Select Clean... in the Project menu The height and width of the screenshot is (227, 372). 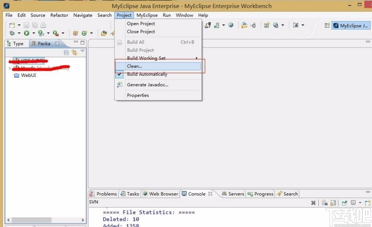[158, 66]
